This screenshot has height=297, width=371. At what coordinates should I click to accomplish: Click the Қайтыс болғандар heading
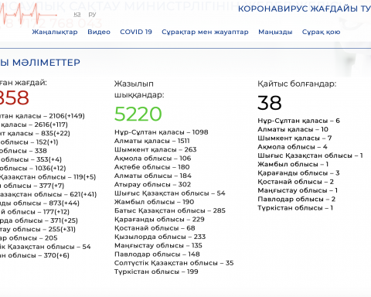[x=297, y=84]
